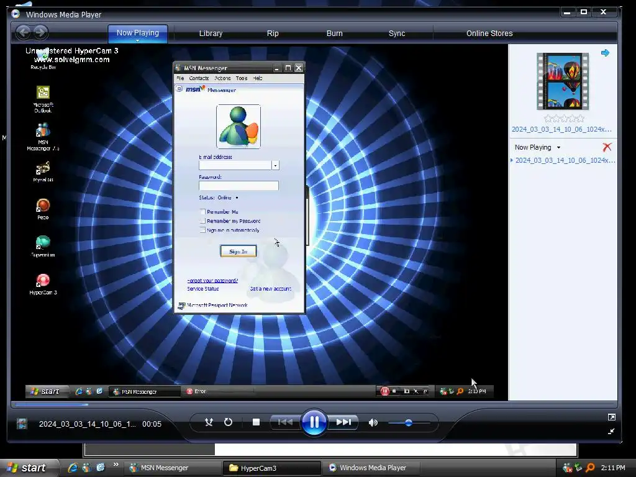Image resolution: width=636 pixels, height=477 pixels.
Task: Check the Remember Me checkbox
Action: point(202,212)
